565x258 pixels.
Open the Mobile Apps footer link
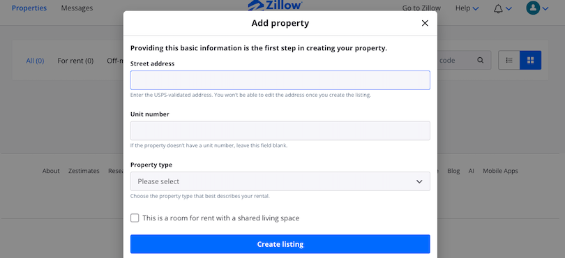coord(500,171)
